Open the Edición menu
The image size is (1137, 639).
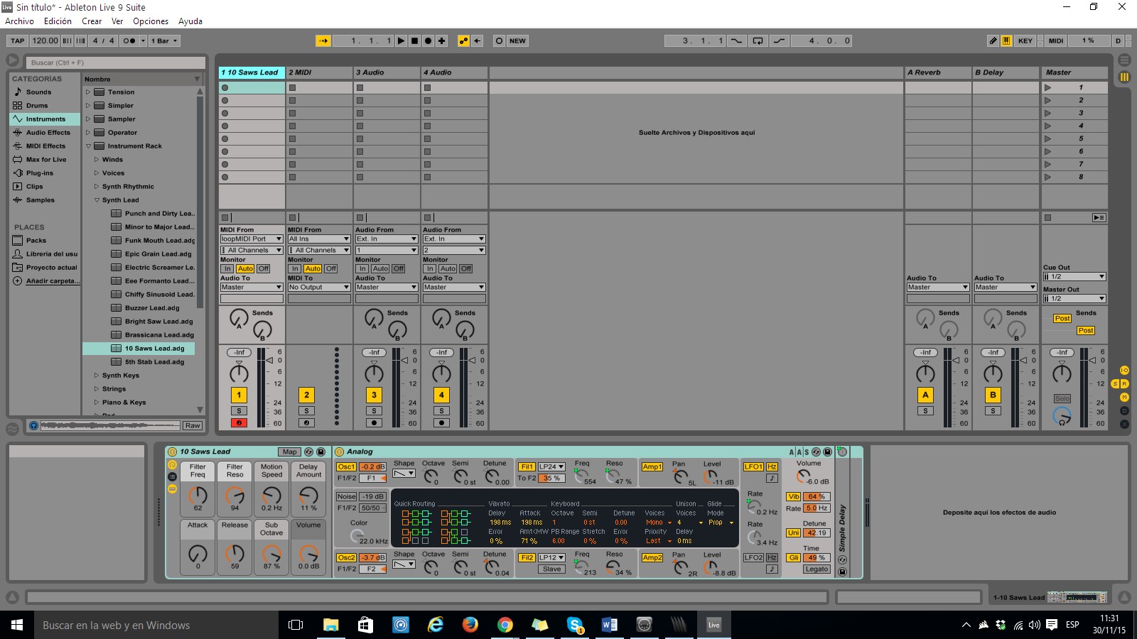tap(58, 21)
